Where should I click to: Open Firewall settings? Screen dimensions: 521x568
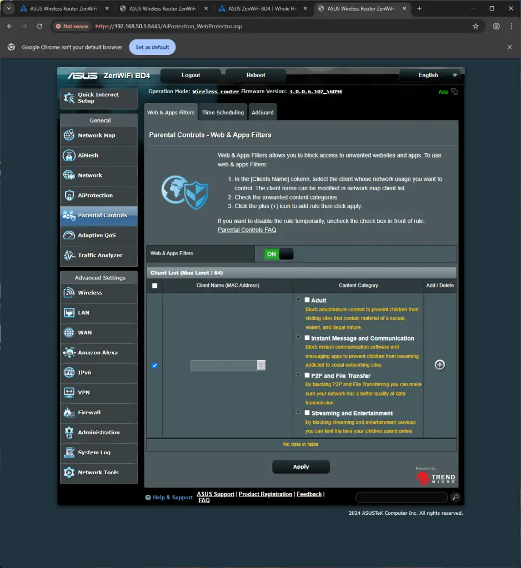point(99,413)
